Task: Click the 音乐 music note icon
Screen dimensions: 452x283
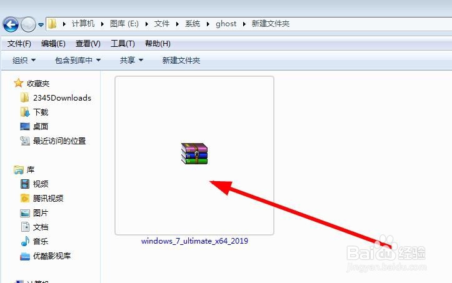Action: pos(25,241)
